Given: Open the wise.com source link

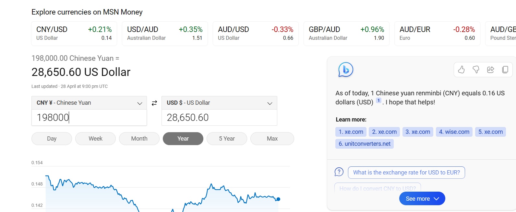Looking at the screenshot, I should (454, 132).
